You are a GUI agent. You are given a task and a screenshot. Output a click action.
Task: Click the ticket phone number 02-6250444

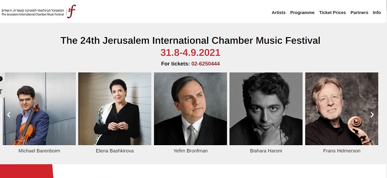[205, 64]
